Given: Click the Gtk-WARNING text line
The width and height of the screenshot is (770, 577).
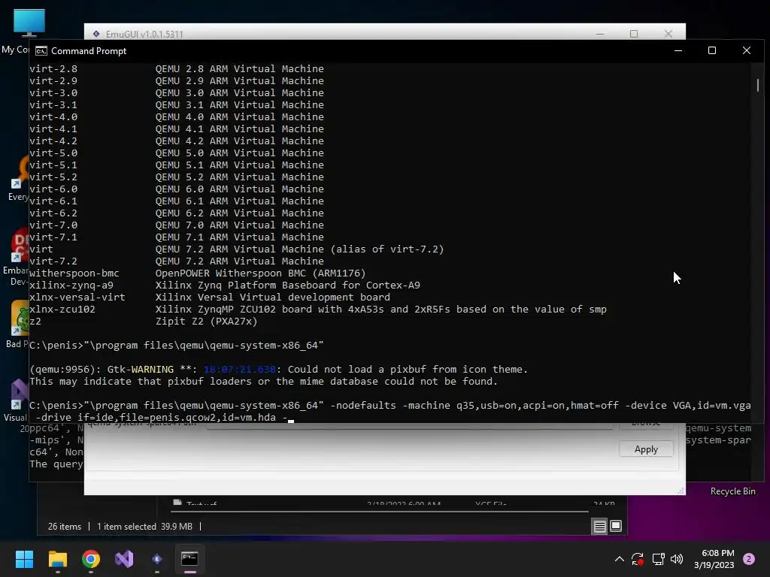Looking at the screenshot, I should coord(278,370).
